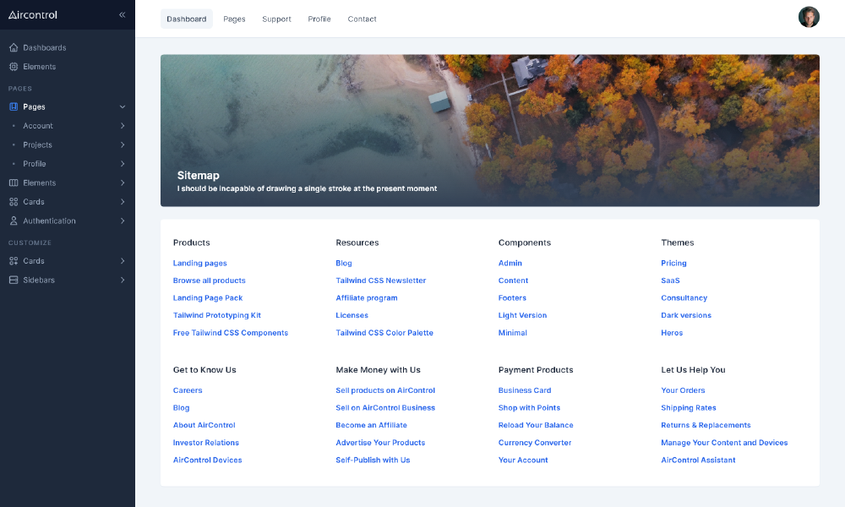Select the Contact item in top navigation

pos(362,19)
